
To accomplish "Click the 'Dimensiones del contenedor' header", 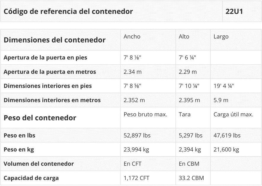I will pos(55,40).
